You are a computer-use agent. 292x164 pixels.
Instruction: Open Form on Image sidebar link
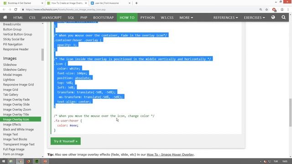pos(13,154)
